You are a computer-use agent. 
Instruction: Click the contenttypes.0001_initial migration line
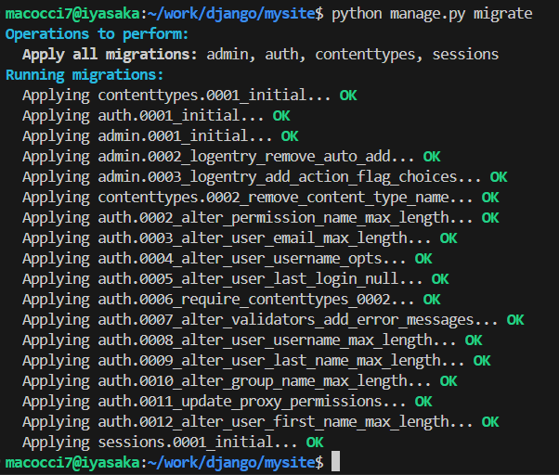[x=176, y=96]
